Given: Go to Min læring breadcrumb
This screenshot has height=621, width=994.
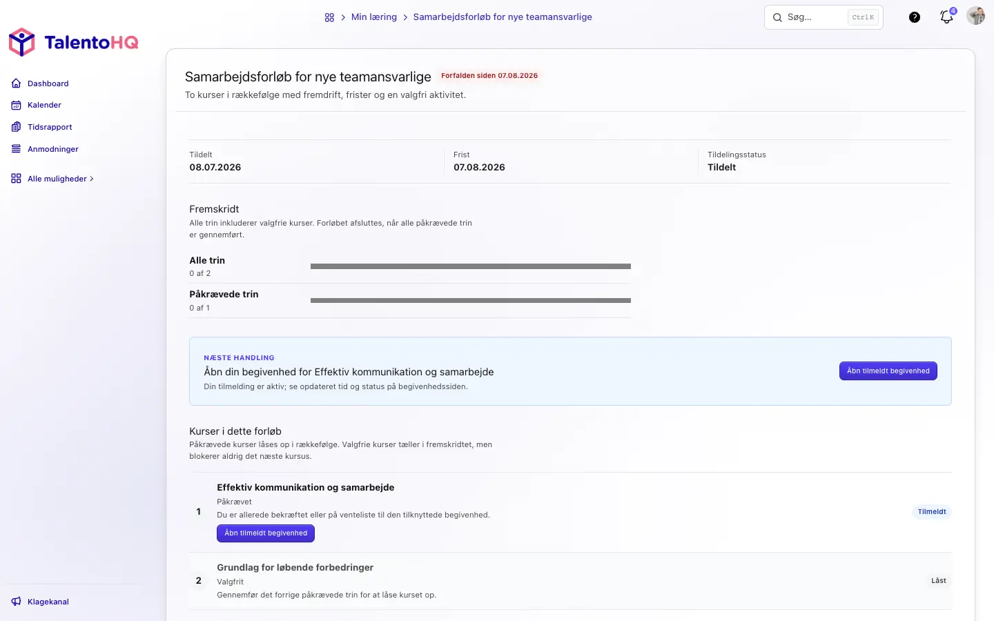Looking at the screenshot, I should (374, 17).
